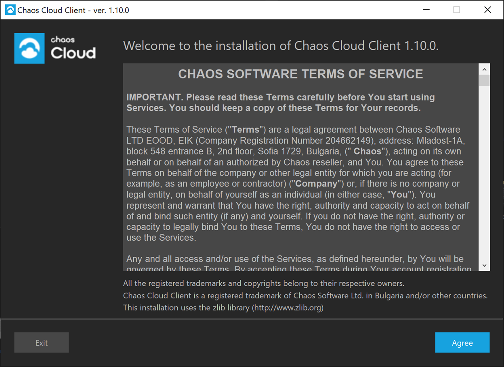This screenshot has height=367, width=504.
Task: Click the scrollbar up arrow
Action: [484, 69]
